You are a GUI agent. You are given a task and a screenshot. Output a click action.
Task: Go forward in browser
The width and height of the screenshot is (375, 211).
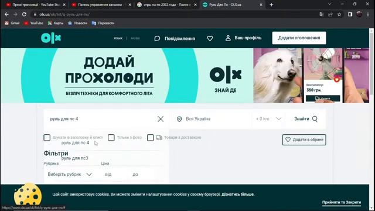coord(15,14)
